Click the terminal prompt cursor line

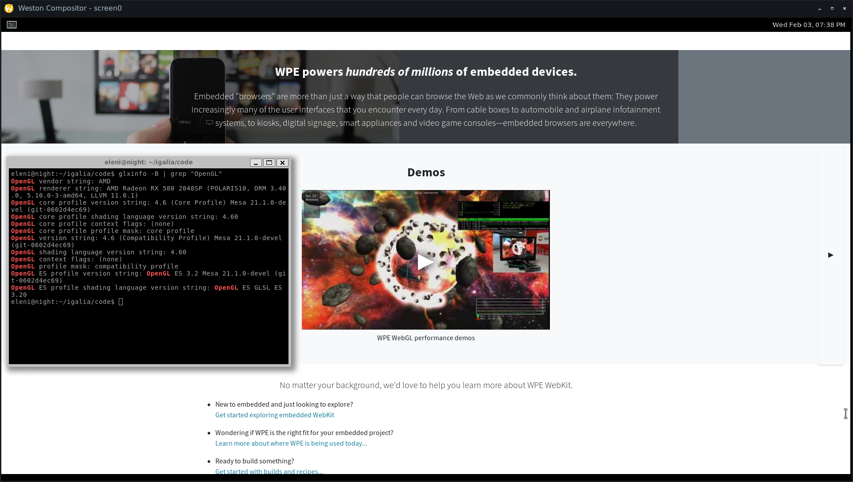67,302
